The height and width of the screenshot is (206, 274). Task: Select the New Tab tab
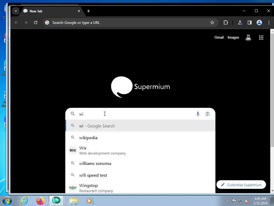point(52,11)
